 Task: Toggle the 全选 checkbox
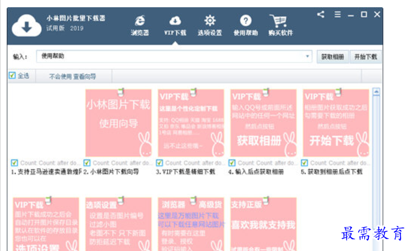pyautogui.click(x=12, y=76)
